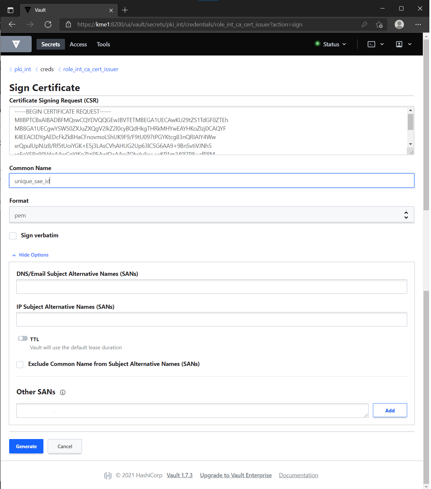431x489 pixels.
Task: Open browser settings ellipsis menu
Action: point(418,24)
